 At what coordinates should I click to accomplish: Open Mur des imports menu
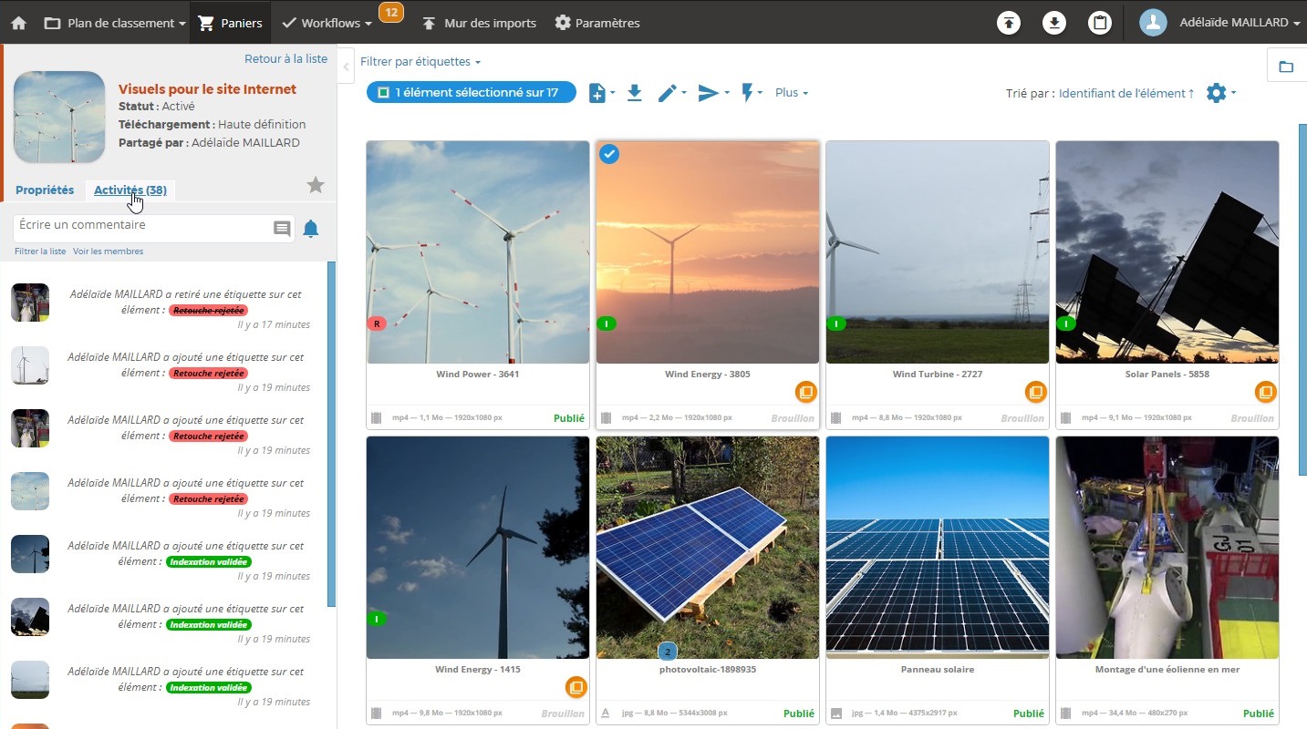[479, 23]
